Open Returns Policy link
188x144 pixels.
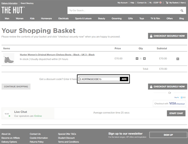point(36,142)
